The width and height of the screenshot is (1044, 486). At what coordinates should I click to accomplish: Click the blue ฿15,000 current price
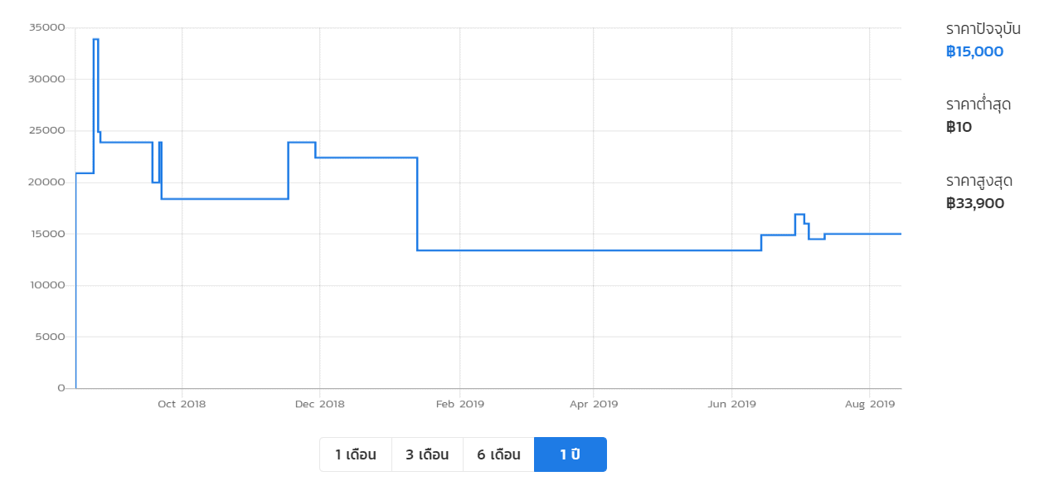coord(974,51)
